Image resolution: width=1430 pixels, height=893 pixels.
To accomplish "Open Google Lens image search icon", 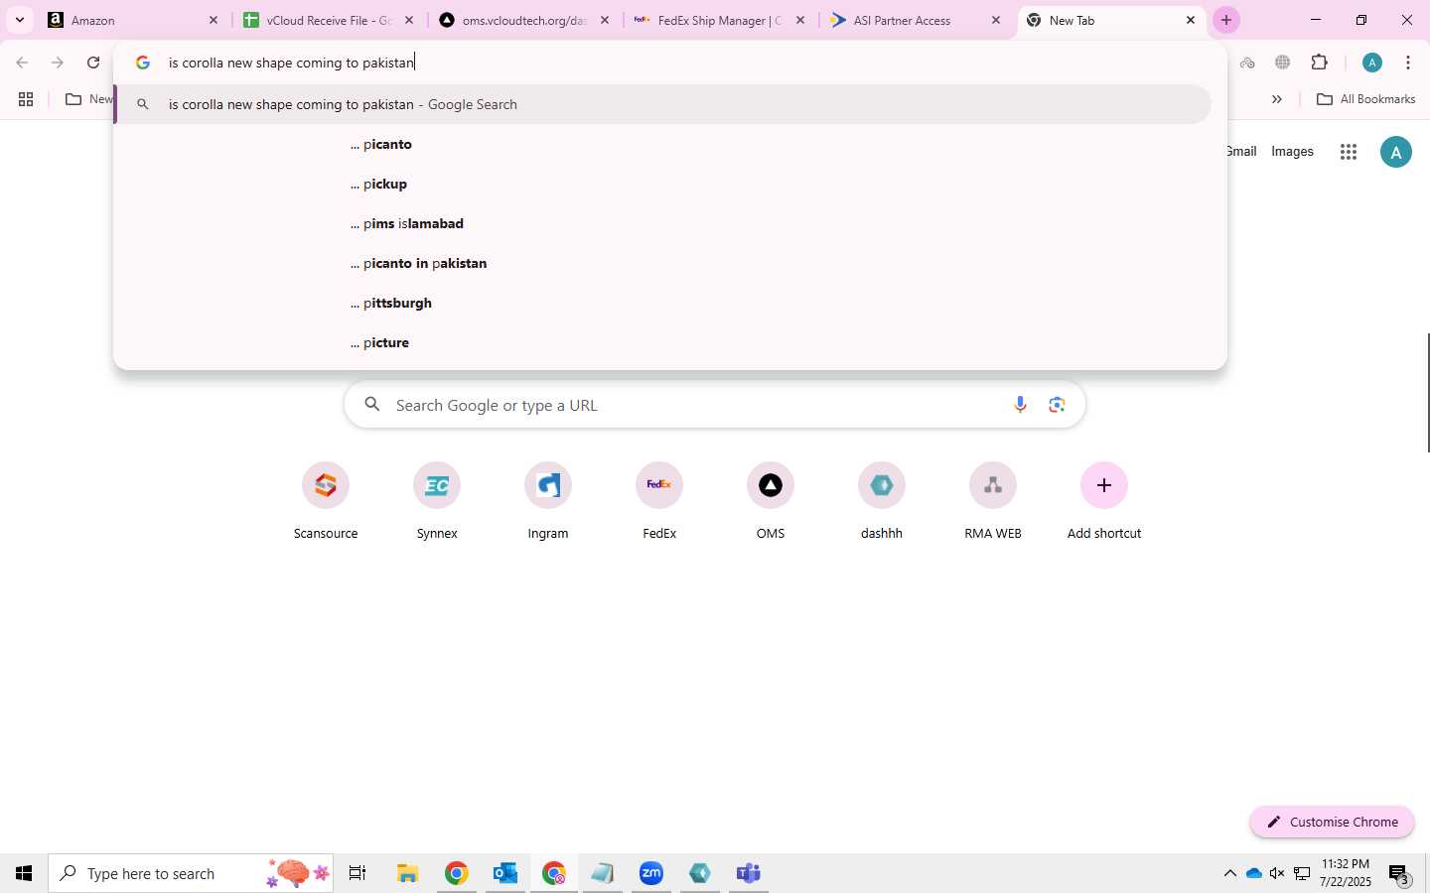I will click(1057, 405).
